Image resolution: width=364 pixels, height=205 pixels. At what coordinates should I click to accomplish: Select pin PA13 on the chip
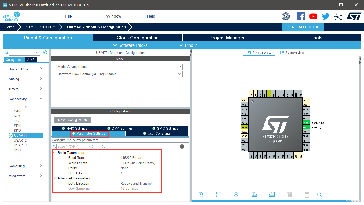pos(306,109)
